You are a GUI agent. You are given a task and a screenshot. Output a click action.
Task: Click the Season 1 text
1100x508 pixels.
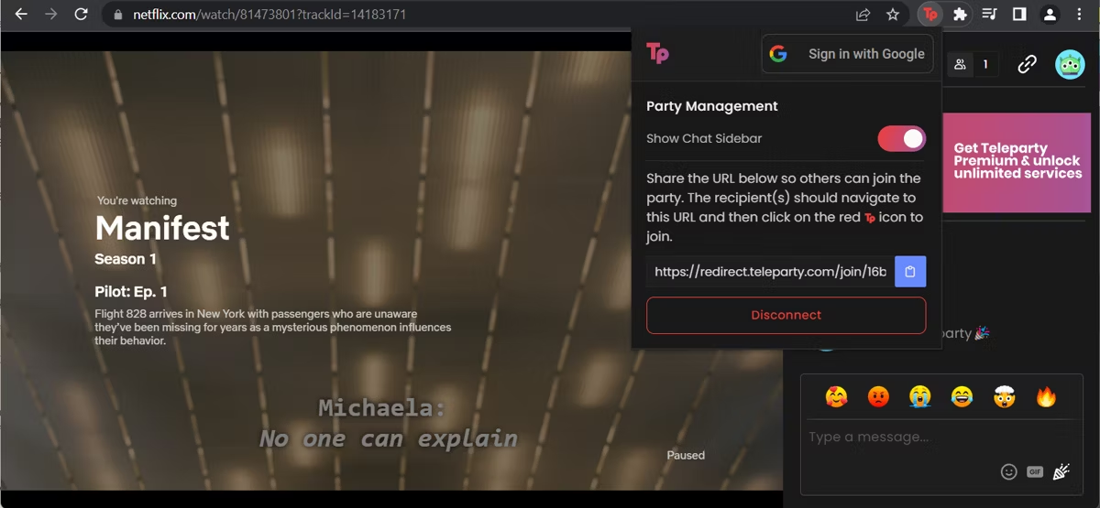(x=126, y=259)
